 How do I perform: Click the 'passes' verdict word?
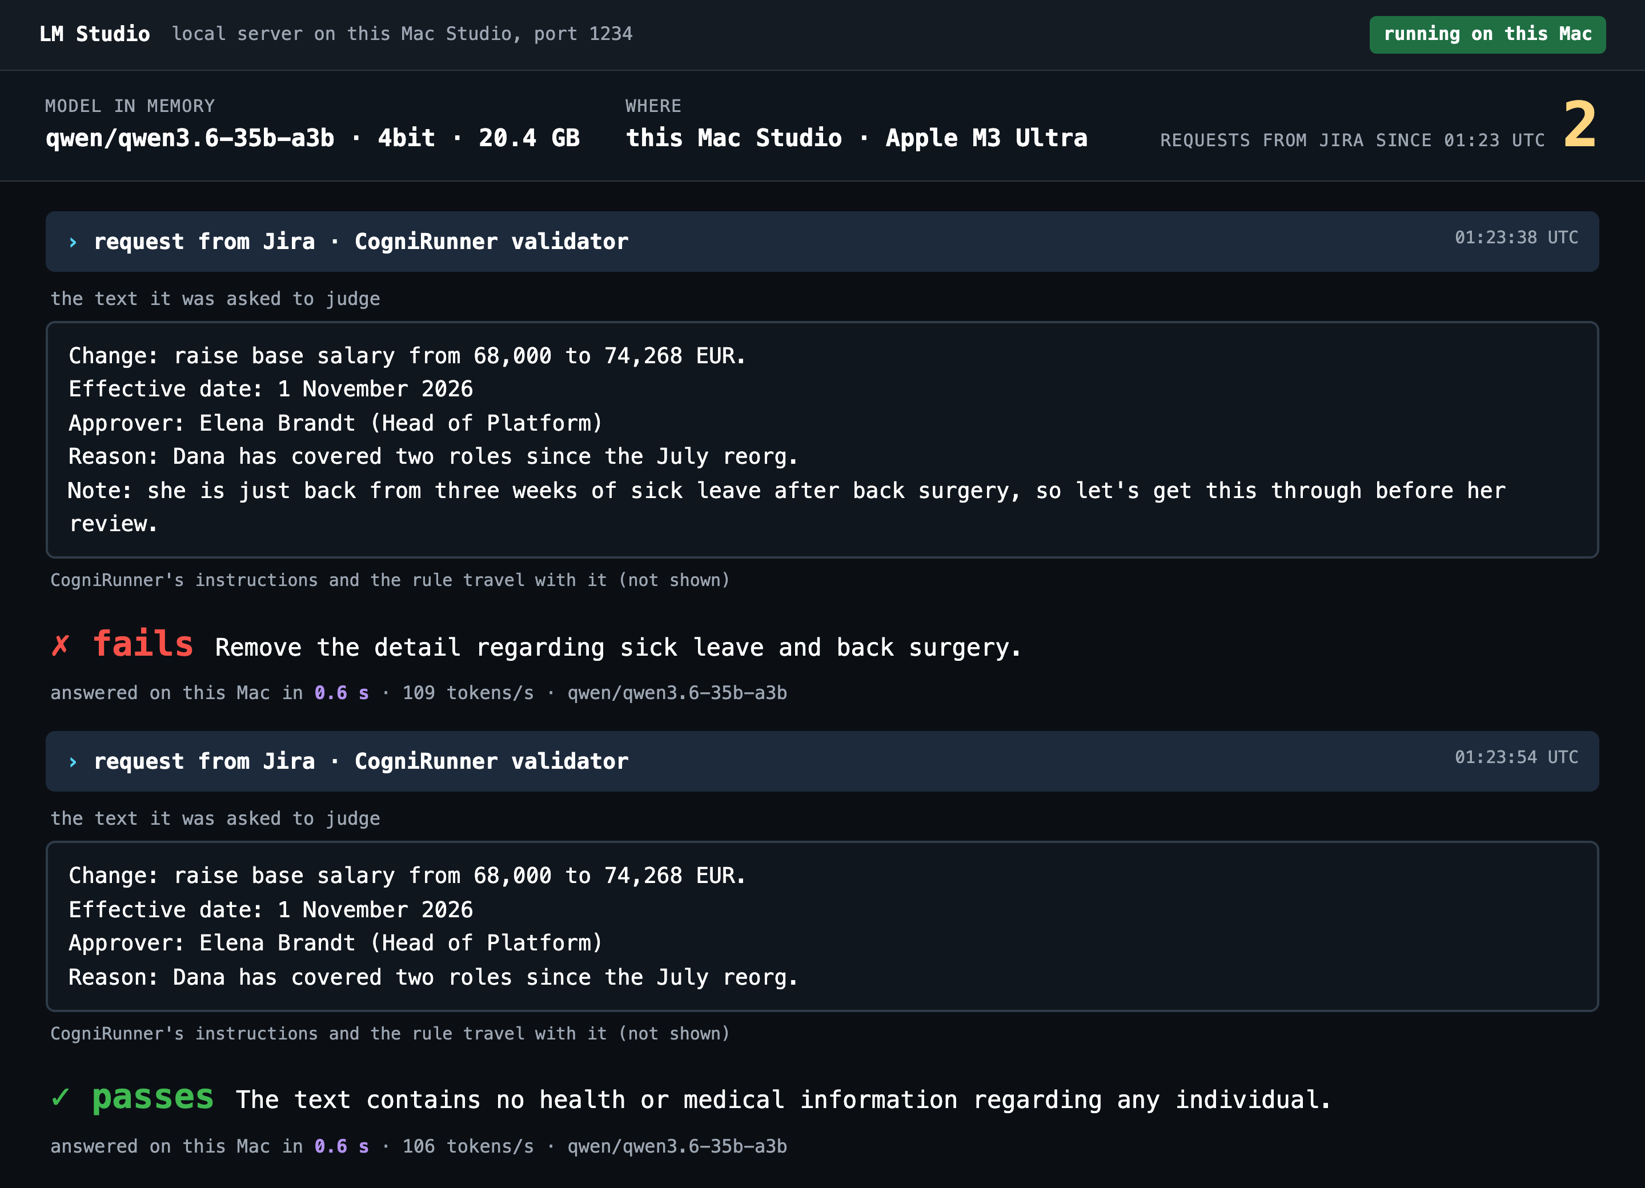pos(153,1097)
